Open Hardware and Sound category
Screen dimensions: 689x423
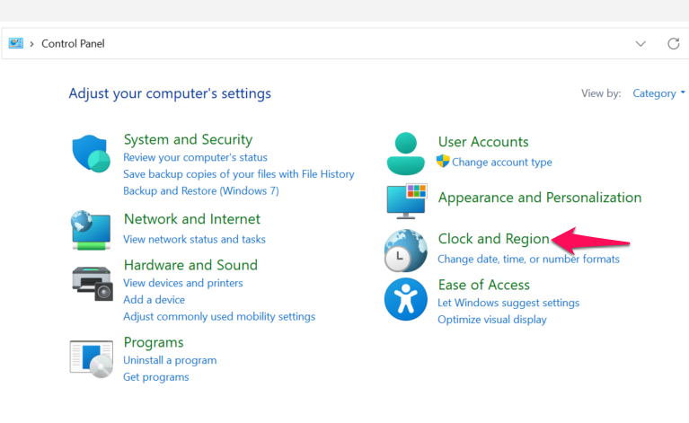click(x=190, y=265)
